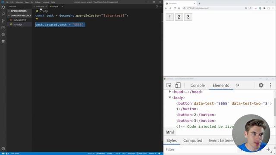Click the JavaScript language mode in status bar
276x155 pixels.
point(131,153)
